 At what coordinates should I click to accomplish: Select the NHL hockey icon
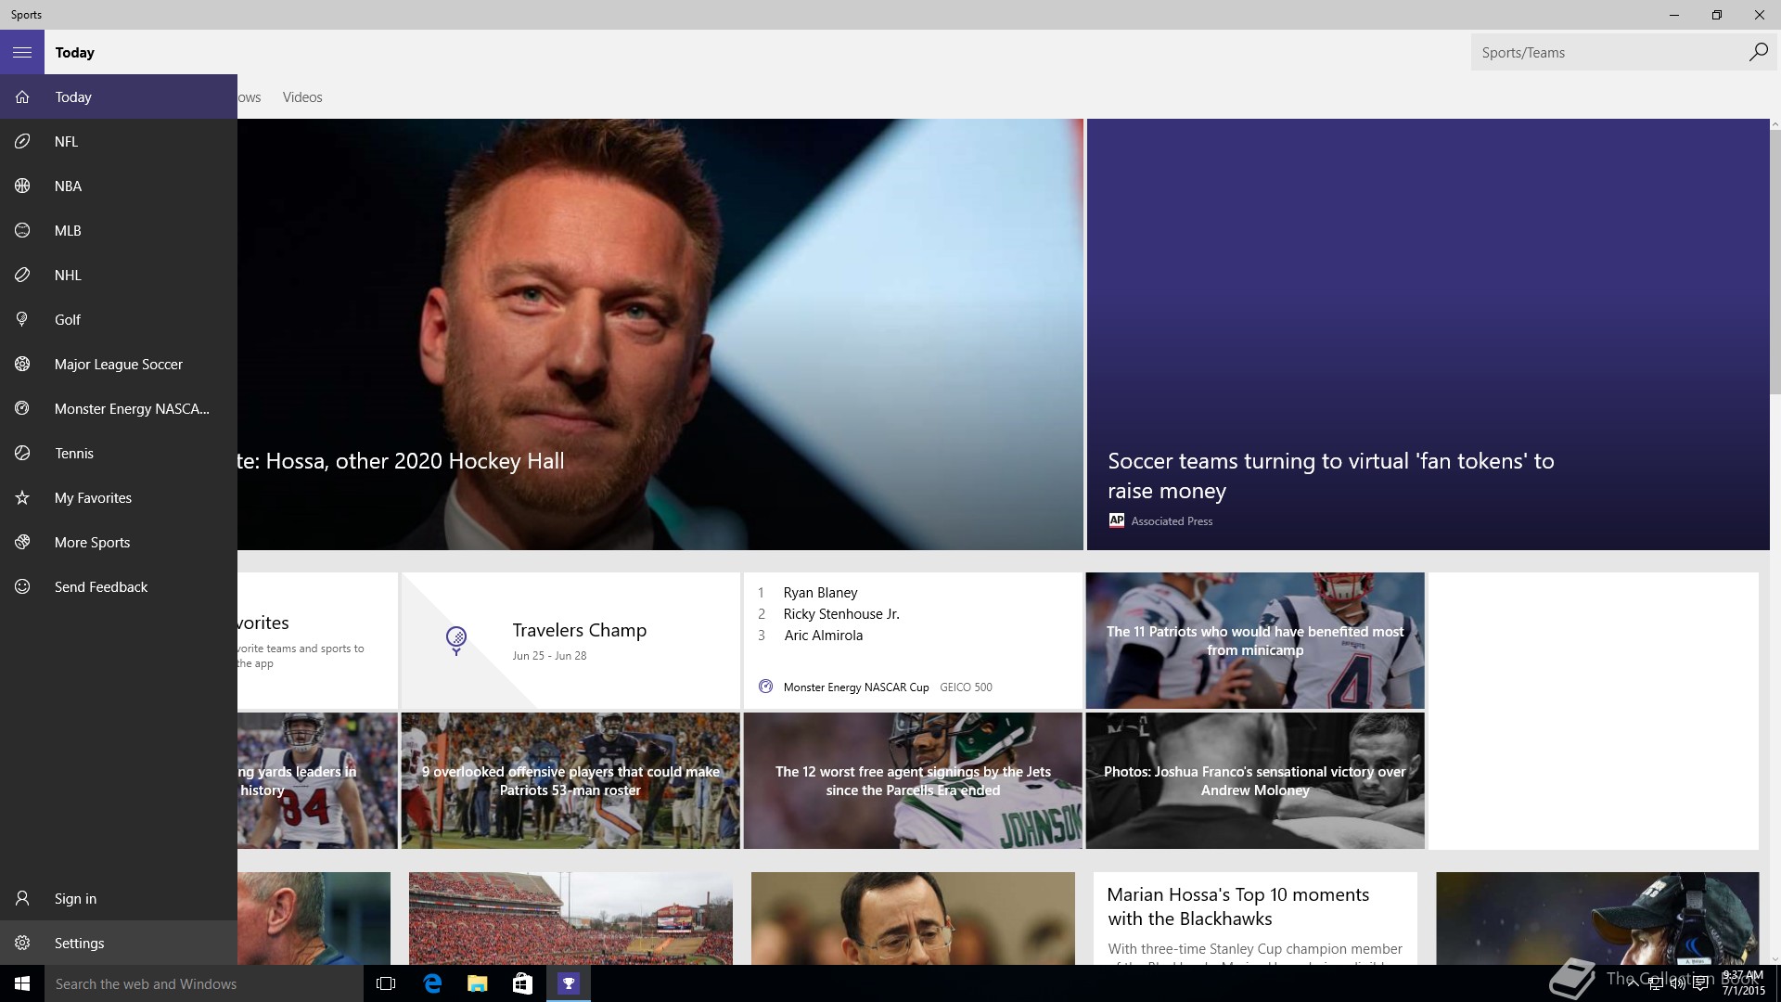point(22,275)
